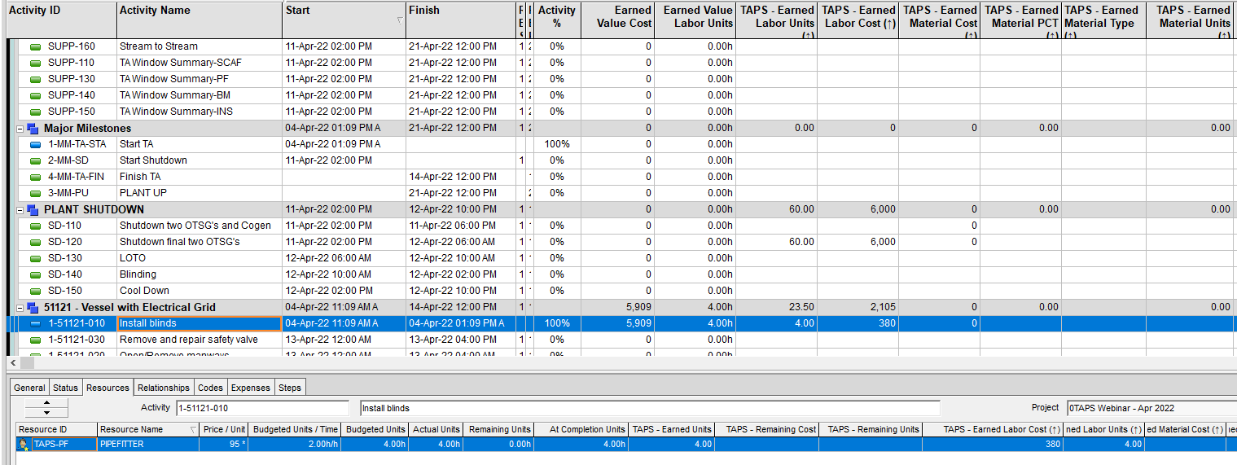Click the pipefitter resource icon for TAPS-PF
The height and width of the screenshot is (465, 1237).
pos(24,445)
